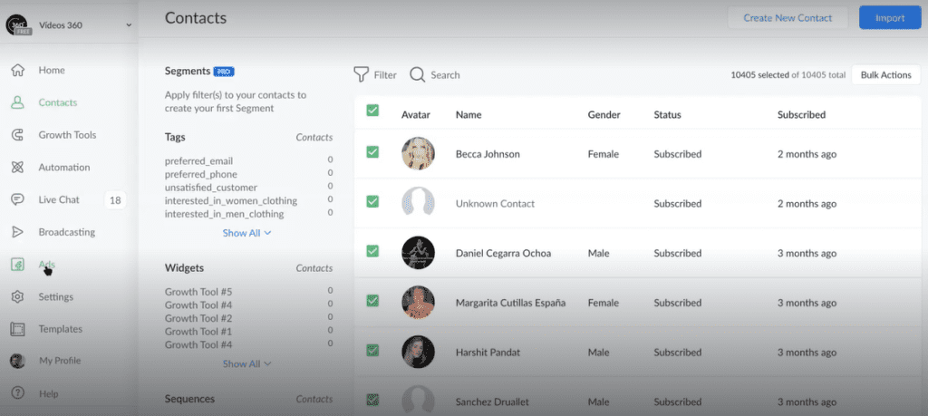Open Growth Tools magnet icon

click(x=18, y=135)
